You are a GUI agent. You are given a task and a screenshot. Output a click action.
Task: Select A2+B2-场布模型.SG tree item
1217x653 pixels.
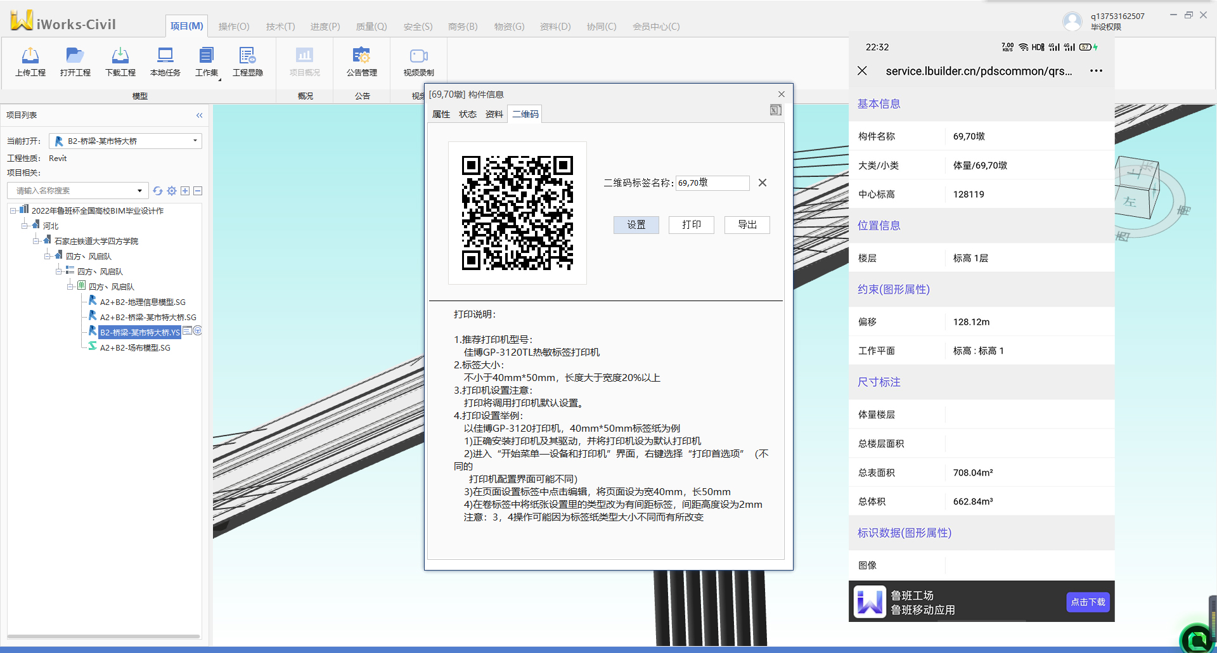[x=135, y=348]
